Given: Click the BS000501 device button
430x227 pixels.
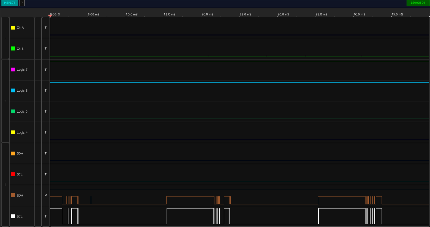Looking at the screenshot, I should (418, 3).
